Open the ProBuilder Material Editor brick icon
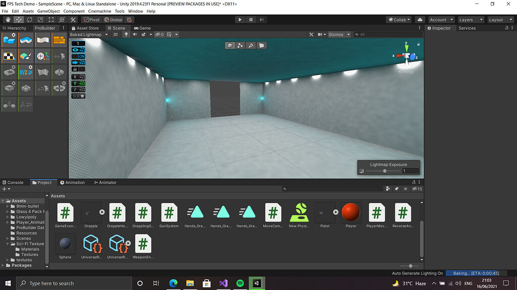The height and width of the screenshot is (290, 517). (x=60, y=40)
